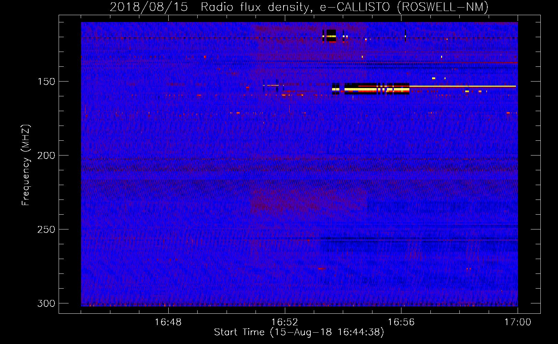Click the 200 frequency tick label
The image size is (558, 344).
coord(46,155)
